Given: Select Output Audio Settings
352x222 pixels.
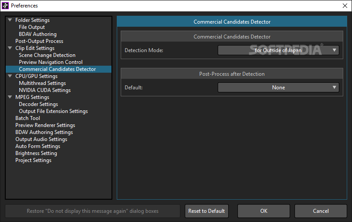Looking at the screenshot, I should [x=41, y=139].
